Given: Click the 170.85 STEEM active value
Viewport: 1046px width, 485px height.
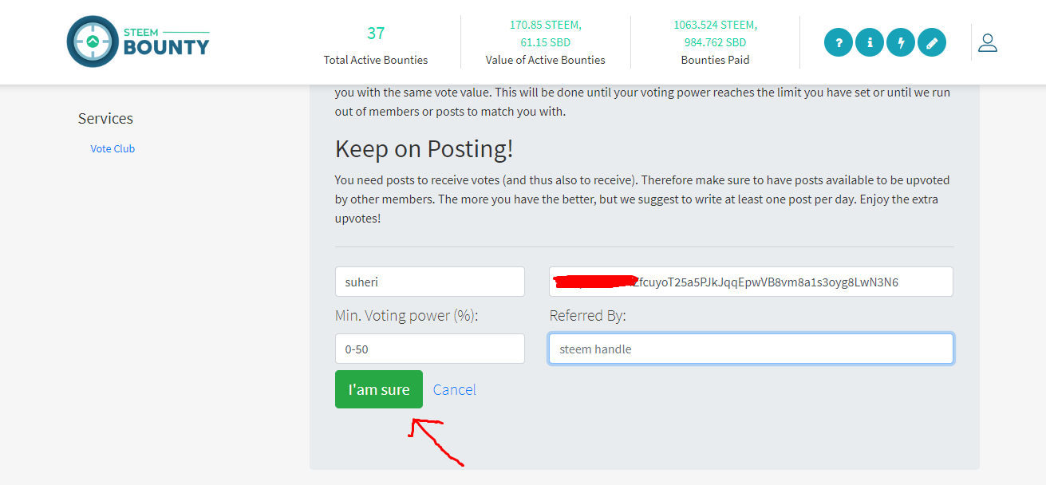Looking at the screenshot, I should (546, 25).
